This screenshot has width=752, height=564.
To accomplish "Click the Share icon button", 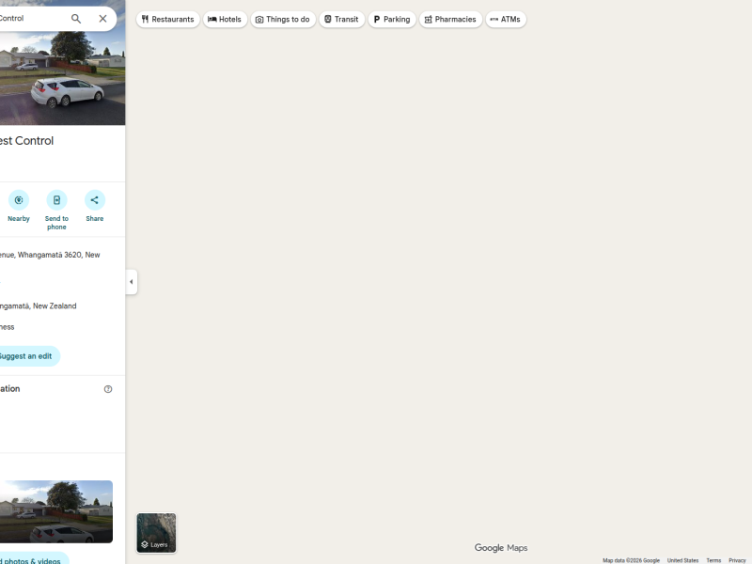I will pos(94,200).
